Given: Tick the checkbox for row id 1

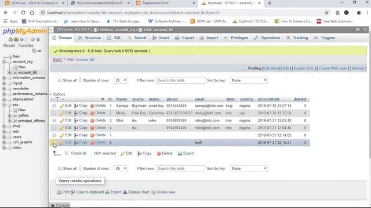Looking at the screenshot, I should (x=54, y=106).
